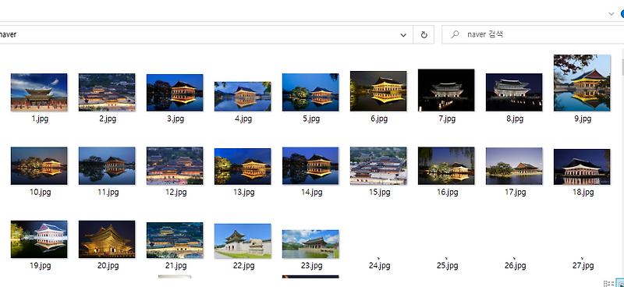Viewport: 624px width, 287px height.
Task: Click the file name label 13.jpg
Action: coord(243,193)
